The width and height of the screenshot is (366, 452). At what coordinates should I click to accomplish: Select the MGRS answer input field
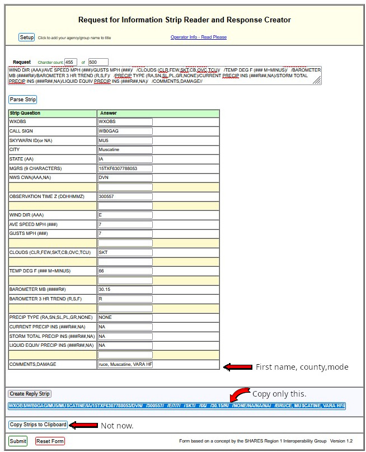[x=125, y=168]
